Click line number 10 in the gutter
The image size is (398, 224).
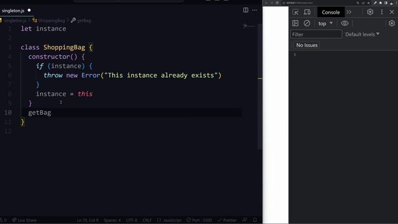click(8, 113)
